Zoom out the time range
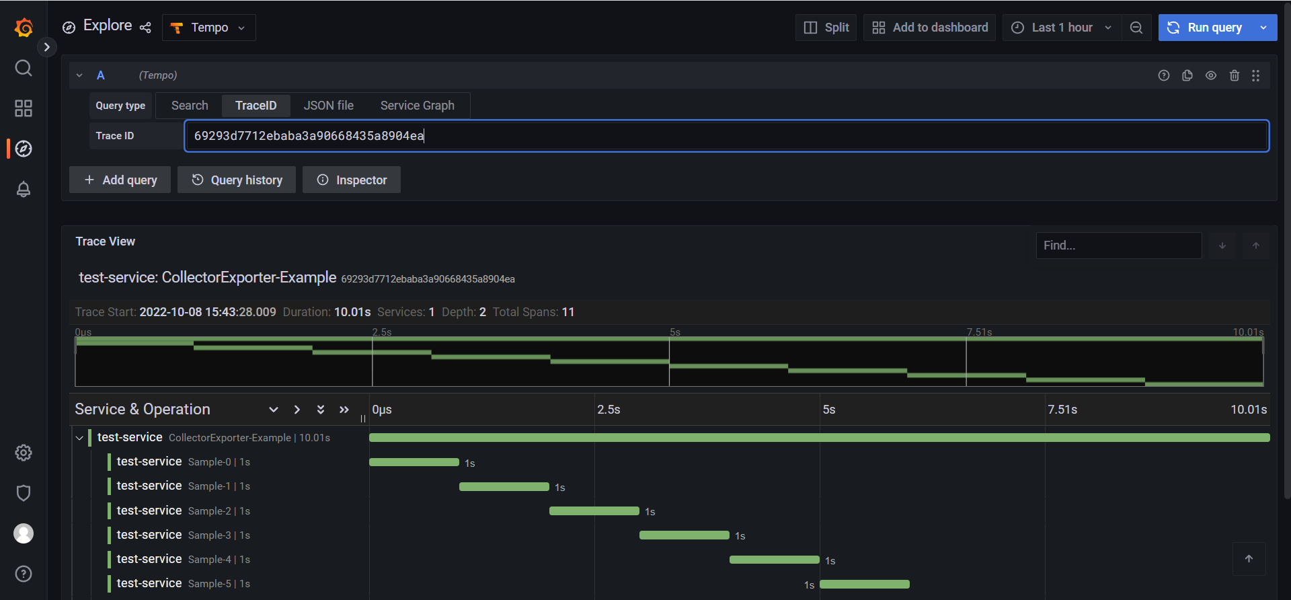Image resolution: width=1291 pixels, height=600 pixels. [1136, 28]
